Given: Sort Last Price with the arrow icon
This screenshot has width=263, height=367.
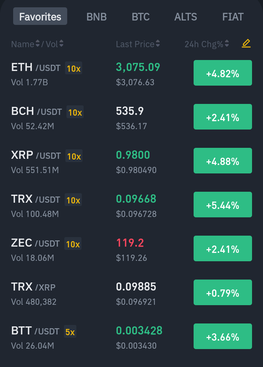Looking at the screenshot, I should [x=158, y=44].
